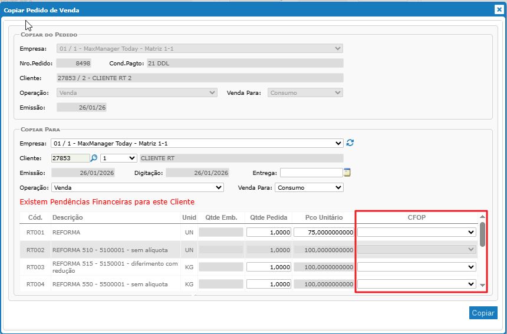The width and height of the screenshot is (507, 334).
Task: Select the RT002 REFORMA 510 row description
Action: [110, 250]
